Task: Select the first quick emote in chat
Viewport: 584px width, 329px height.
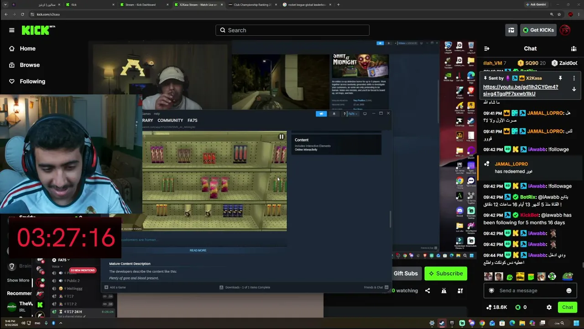Action: click(x=488, y=276)
